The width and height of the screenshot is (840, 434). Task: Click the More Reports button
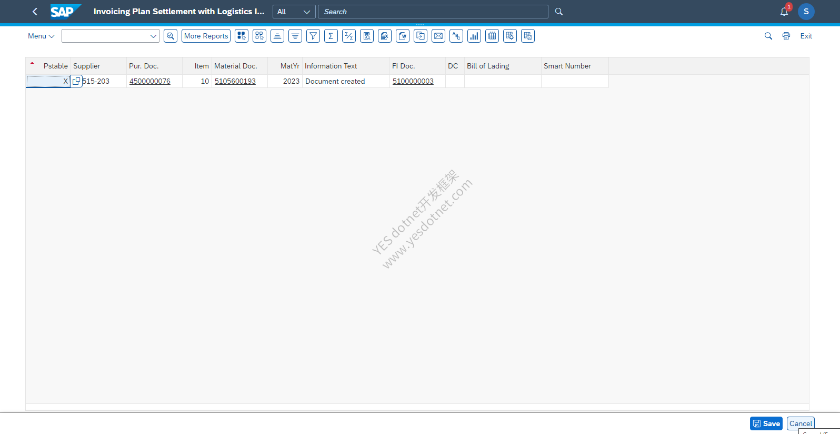(206, 36)
